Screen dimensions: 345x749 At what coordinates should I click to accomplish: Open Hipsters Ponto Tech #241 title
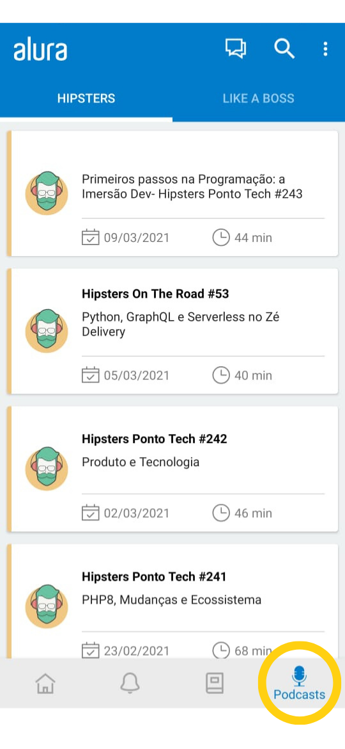(x=154, y=577)
